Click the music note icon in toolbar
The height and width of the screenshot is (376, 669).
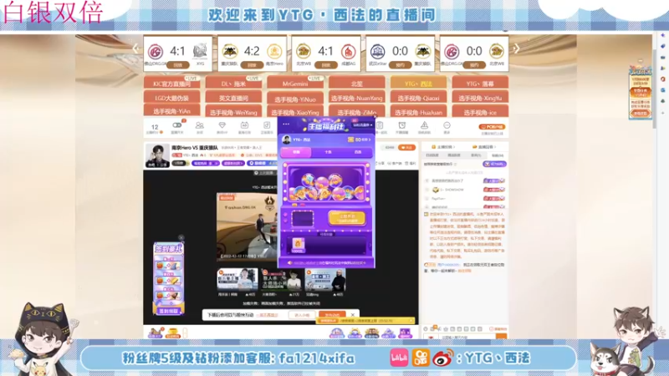[267, 125]
